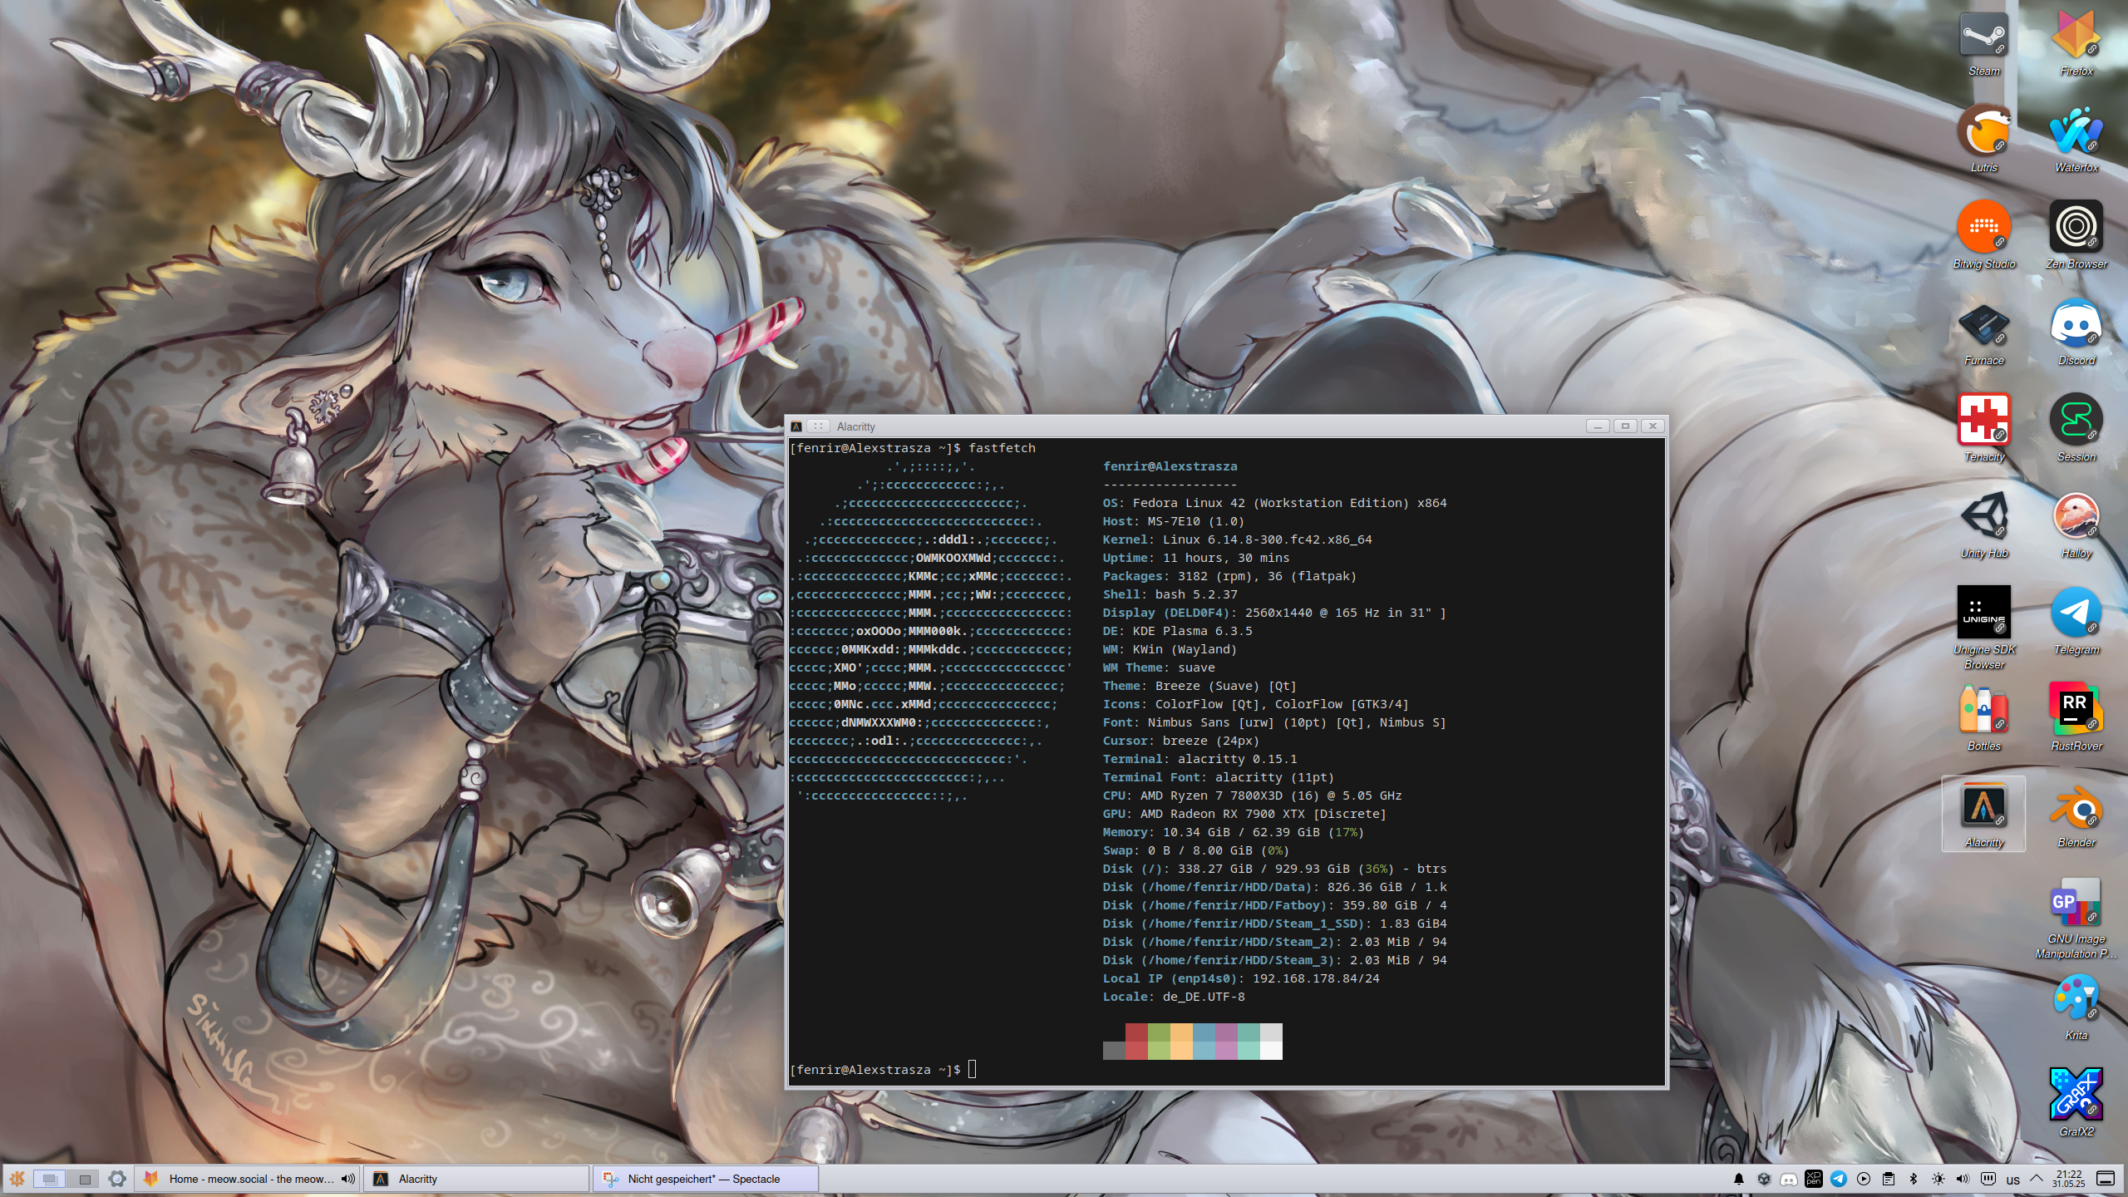The image size is (2128, 1197).
Task: Expand hidden system tray icons arrow
Action: click(x=2037, y=1179)
